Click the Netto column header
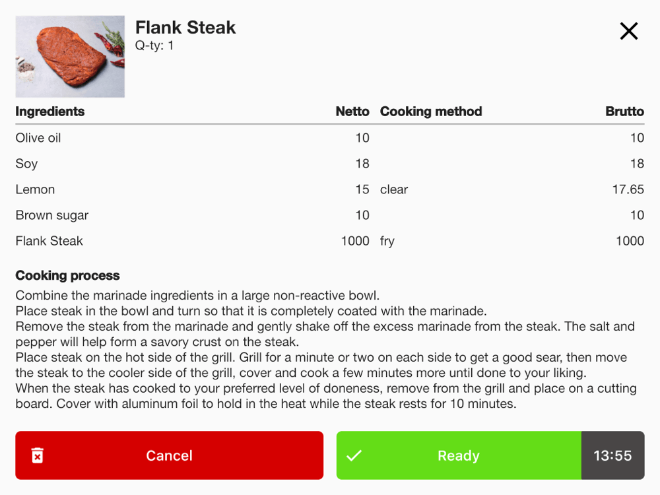The height and width of the screenshot is (495, 660). tap(352, 112)
